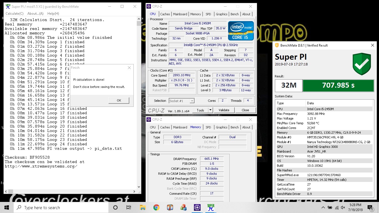
Task: Click the Super PI horizontal scrollbar left arrow
Action: (6, 191)
